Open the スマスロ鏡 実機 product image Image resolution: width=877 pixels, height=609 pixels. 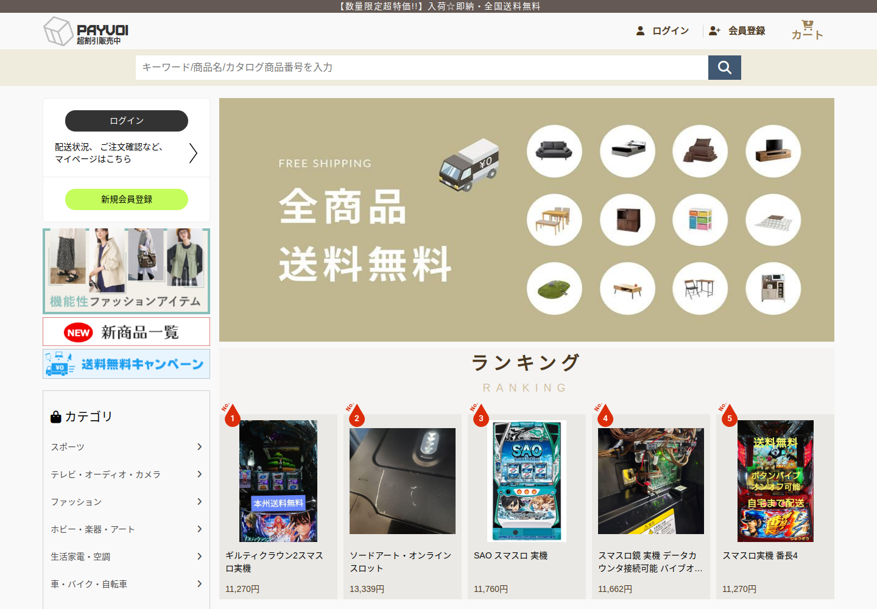point(651,481)
